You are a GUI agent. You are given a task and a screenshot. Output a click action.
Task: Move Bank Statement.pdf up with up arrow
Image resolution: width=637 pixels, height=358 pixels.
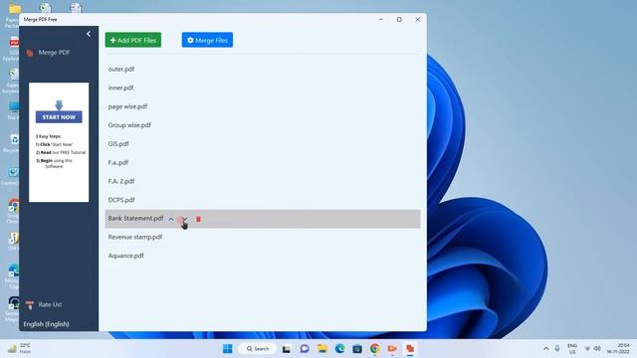pyautogui.click(x=171, y=219)
